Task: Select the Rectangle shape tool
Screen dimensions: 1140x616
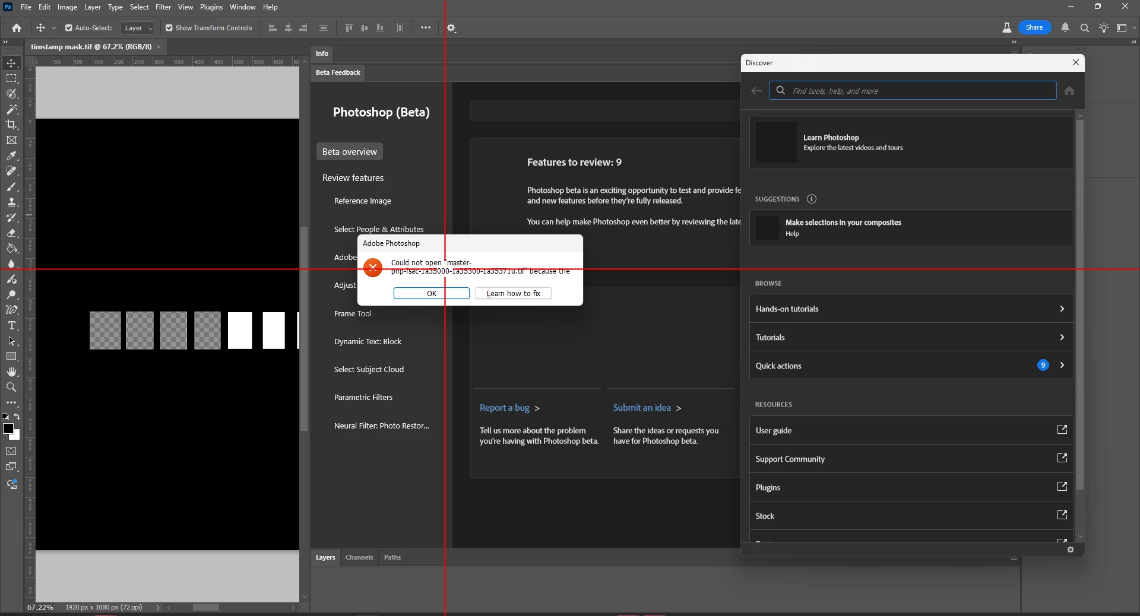Action: (x=11, y=356)
